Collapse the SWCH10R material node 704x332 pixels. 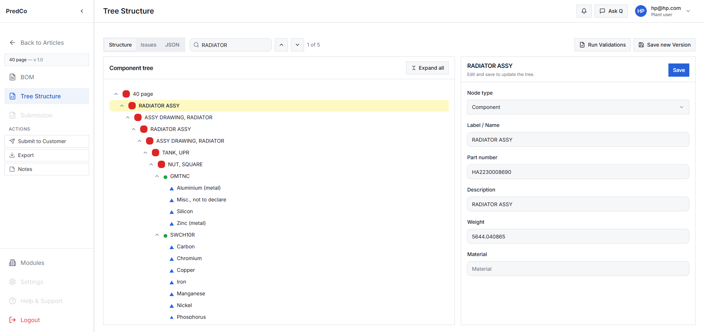point(157,235)
